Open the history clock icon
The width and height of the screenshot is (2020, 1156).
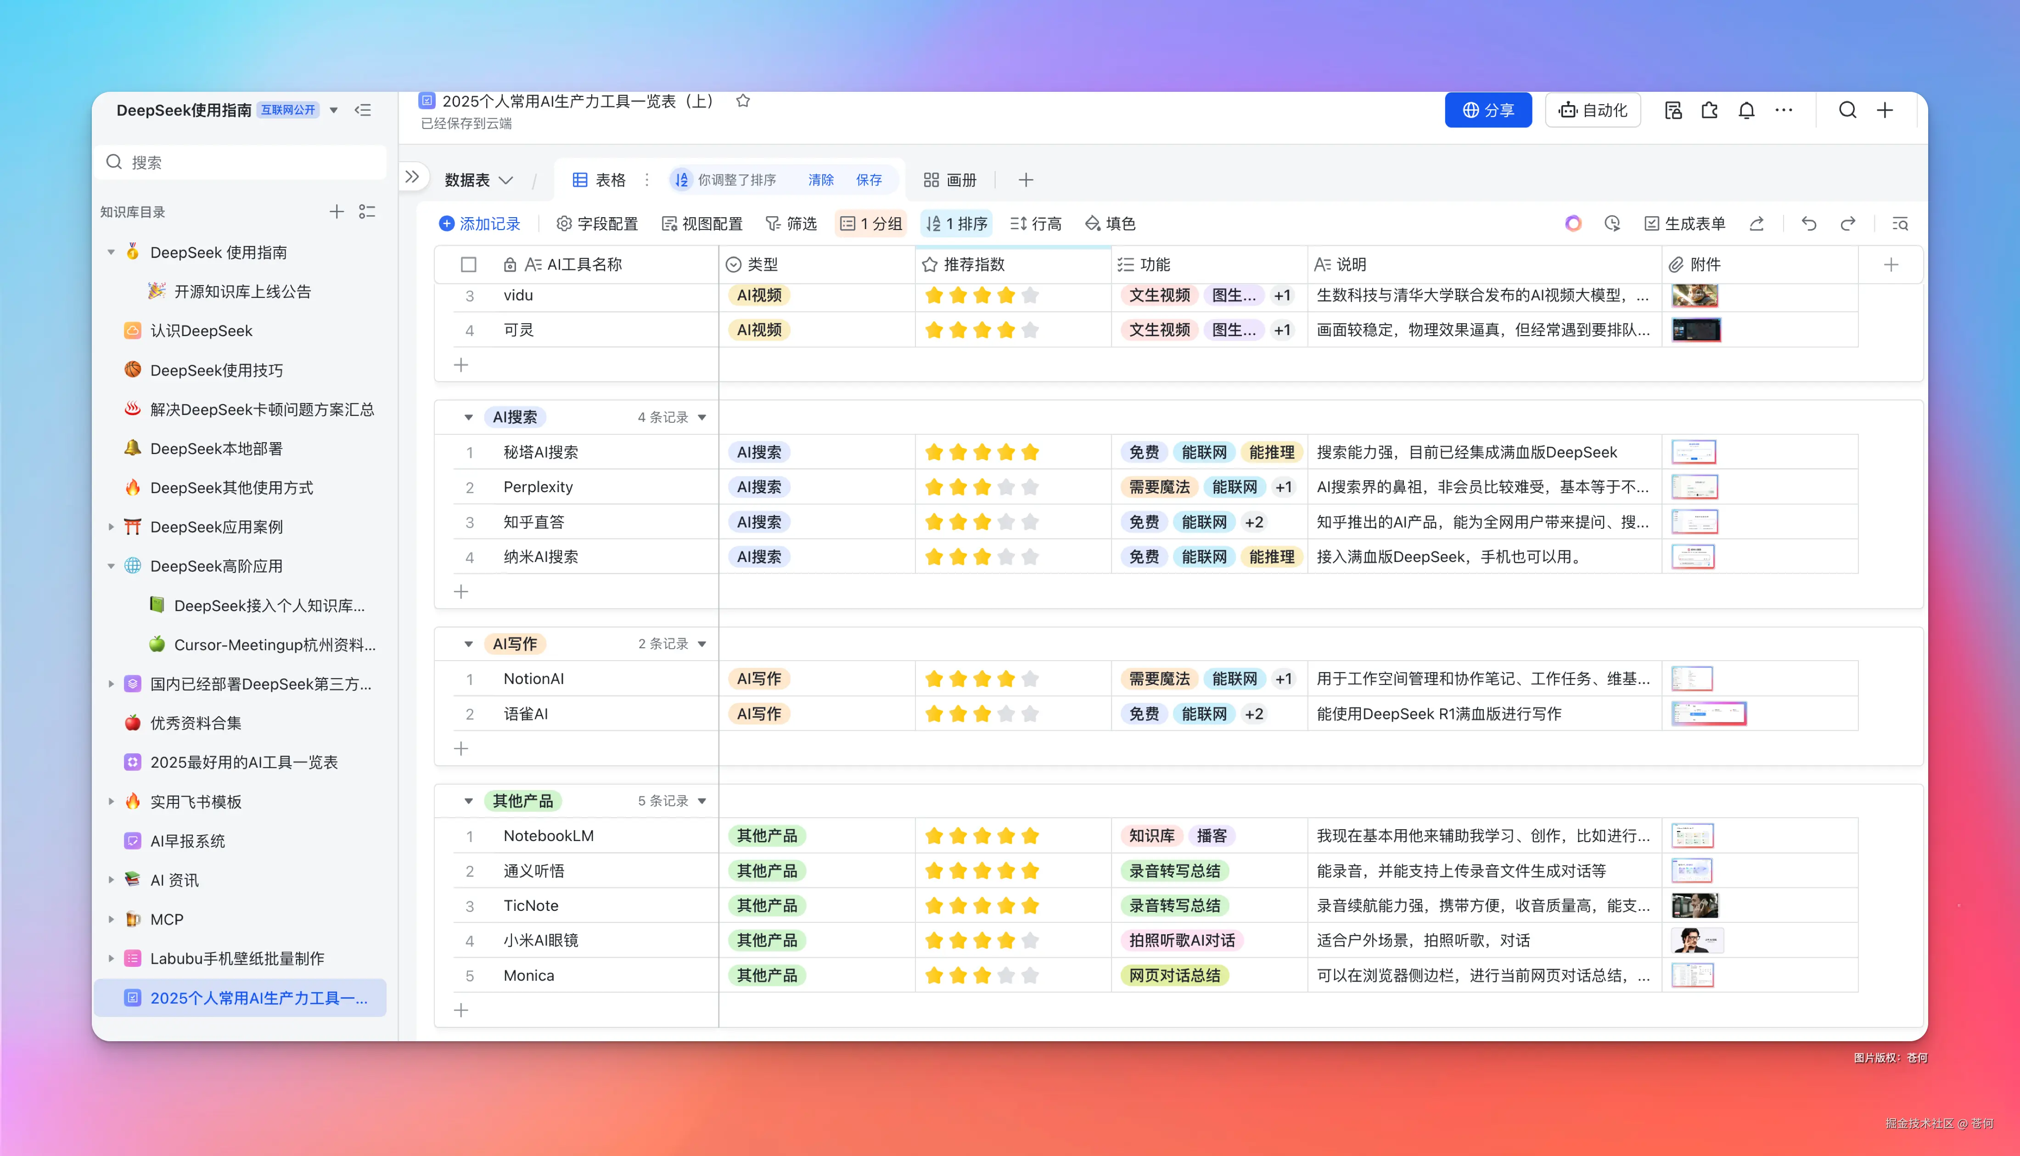1611,224
